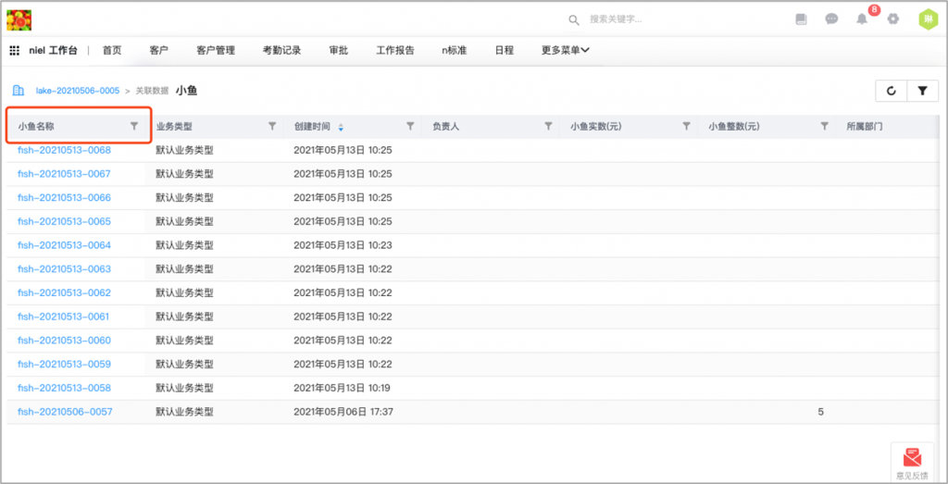Open the notifications bell with badge 8
Screen dimensions: 948x484
pyautogui.click(x=862, y=19)
